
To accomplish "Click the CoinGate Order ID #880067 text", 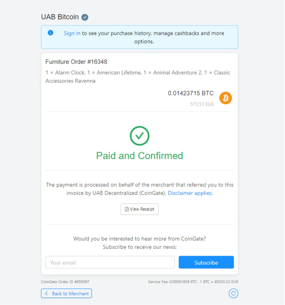I will click(x=65, y=282).
